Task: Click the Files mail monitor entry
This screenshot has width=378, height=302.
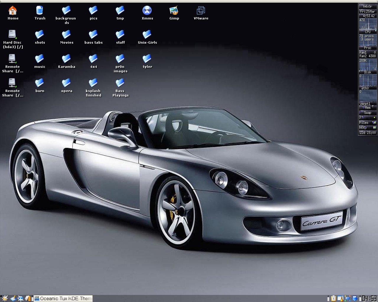Action: pyautogui.click(x=368, y=123)
